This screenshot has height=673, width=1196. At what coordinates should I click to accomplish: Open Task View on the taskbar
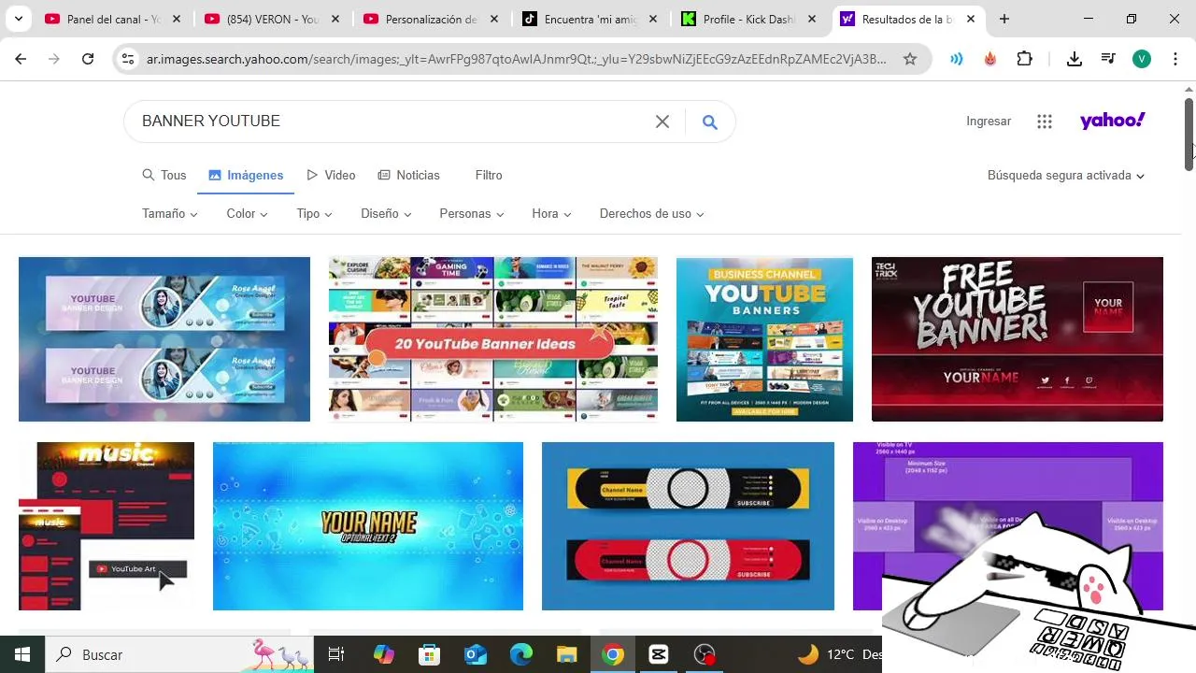pyautogui.click(x=337, y=654)
